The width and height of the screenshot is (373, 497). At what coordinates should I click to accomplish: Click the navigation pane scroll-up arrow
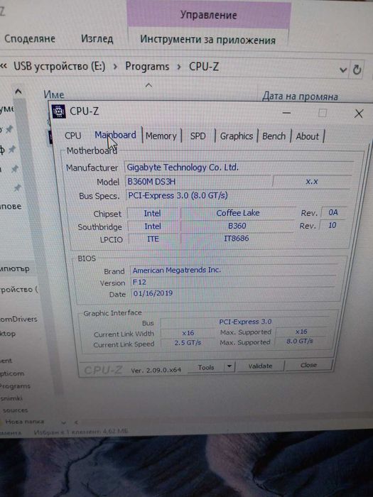[x=18, y=92]
